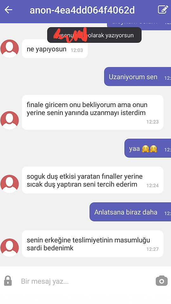Tap the 12:27 timestamp on last message

[x=152, y=249]
